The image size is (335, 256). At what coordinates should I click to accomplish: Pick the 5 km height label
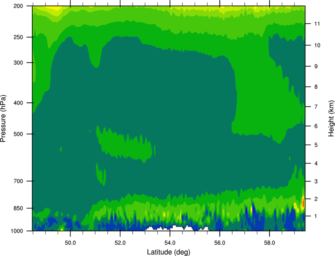pyautogui.click(x=316, y=145)
